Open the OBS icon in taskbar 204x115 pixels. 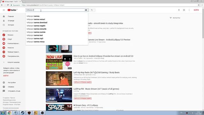pyautogui.click(x=42, y=113)
